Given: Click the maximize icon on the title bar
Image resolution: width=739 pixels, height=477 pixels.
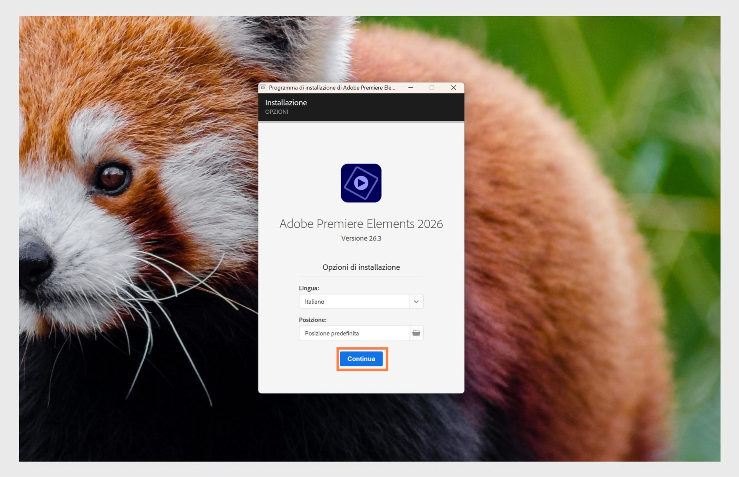Looking at the screenshot, I should pos(432,88).
